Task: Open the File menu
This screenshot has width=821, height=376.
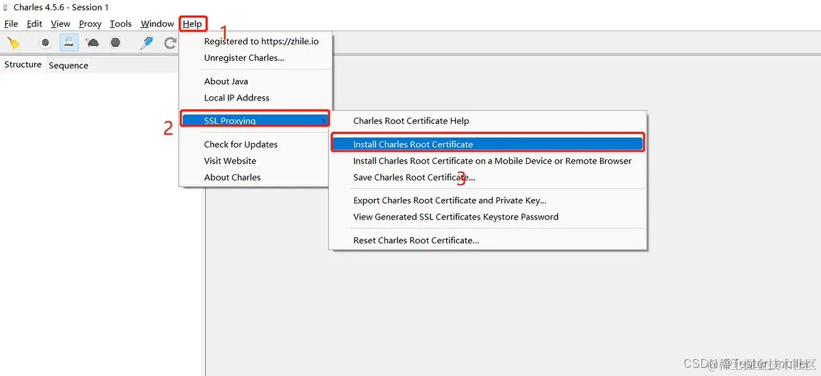Action: [11, 24]
